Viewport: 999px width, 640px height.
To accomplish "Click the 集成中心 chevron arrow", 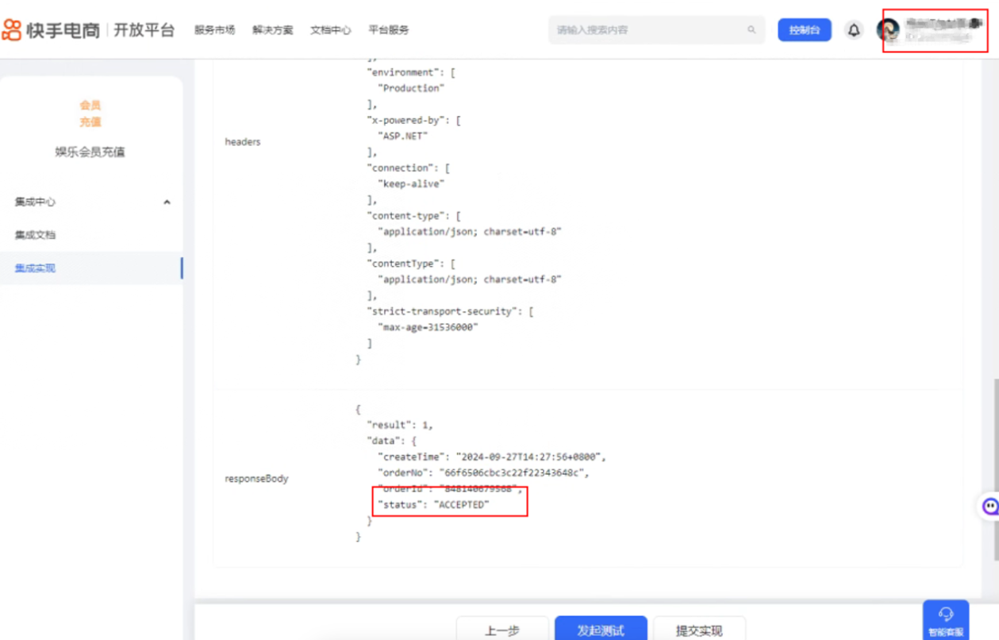I will tap(167, 202).
